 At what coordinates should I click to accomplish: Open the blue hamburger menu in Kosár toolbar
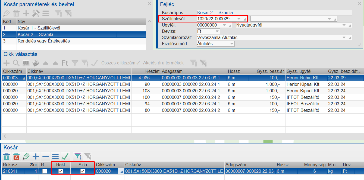pyautogui.click(x=55, y=156)
